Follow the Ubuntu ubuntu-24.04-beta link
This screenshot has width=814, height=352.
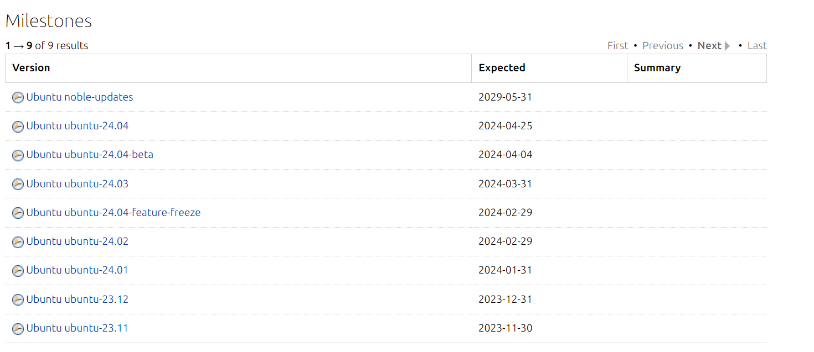click(x=90, y=155)
